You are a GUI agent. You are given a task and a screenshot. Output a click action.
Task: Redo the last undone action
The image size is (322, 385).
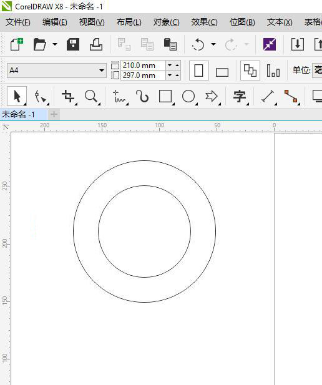231,44
